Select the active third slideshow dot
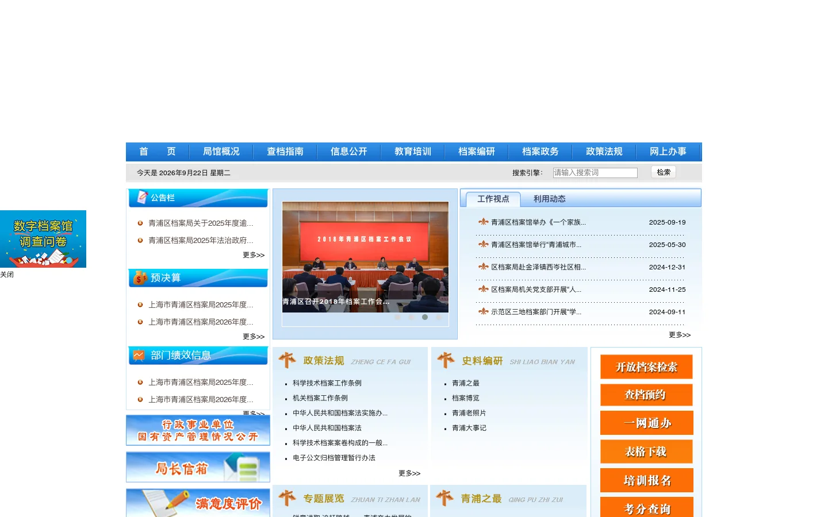 point(425,317)
